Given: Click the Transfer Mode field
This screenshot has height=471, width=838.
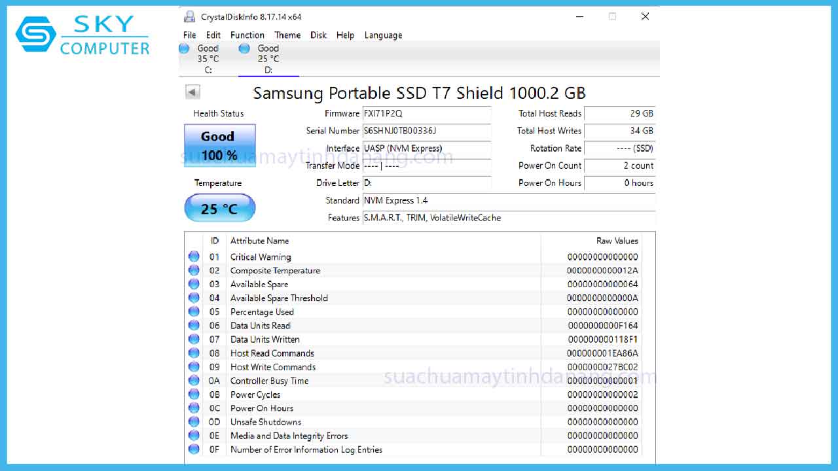Looking at the screenshot, I should [427, 166].
